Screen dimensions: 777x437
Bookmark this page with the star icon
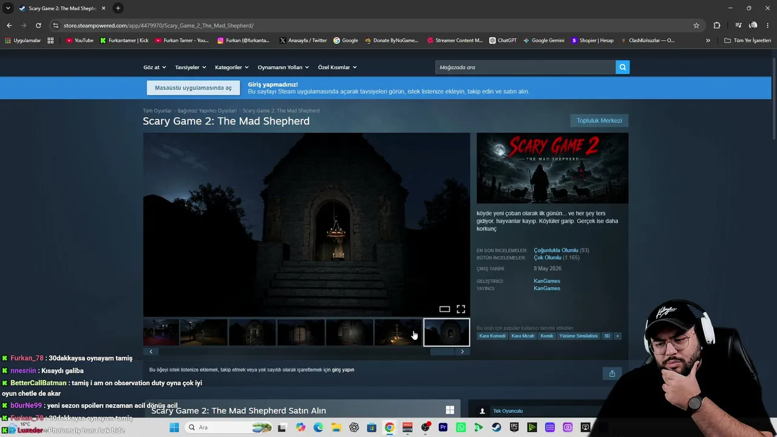click(696, 25)
